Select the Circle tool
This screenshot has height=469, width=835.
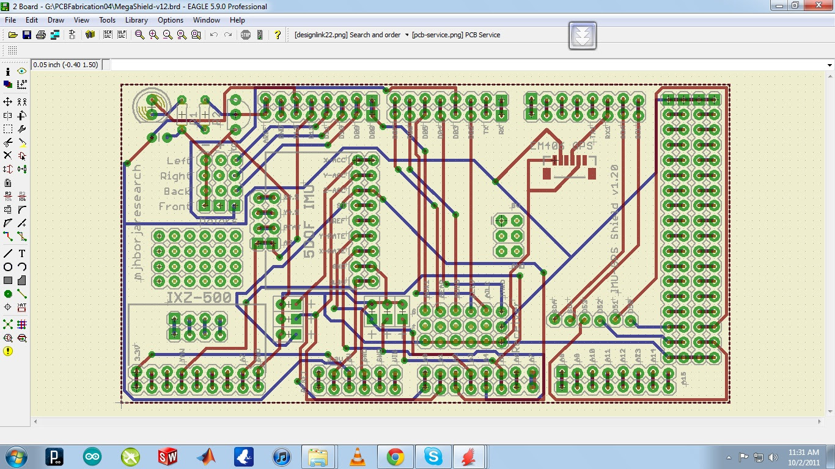coord(8,267)
